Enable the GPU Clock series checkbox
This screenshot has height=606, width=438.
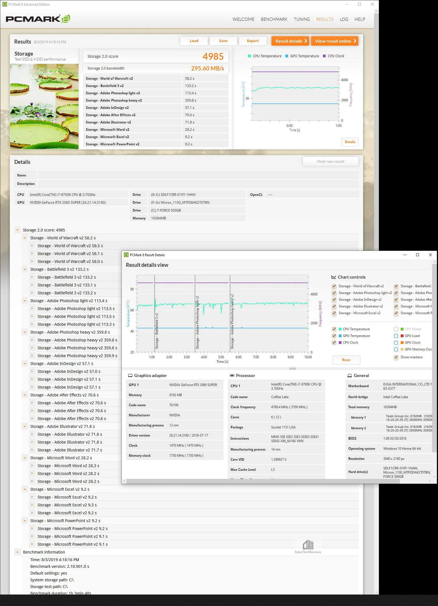tap(396, 343)
